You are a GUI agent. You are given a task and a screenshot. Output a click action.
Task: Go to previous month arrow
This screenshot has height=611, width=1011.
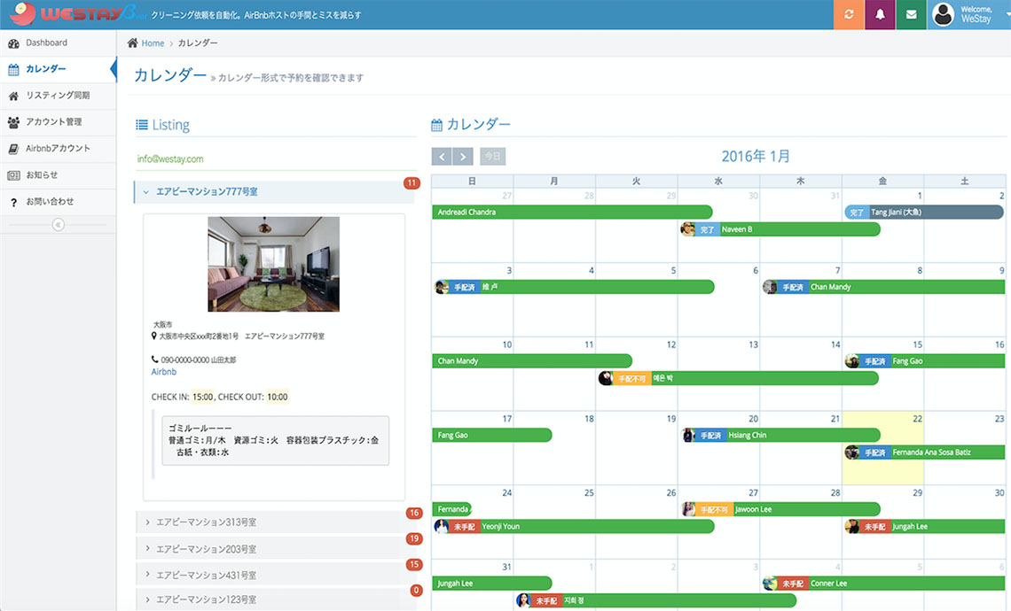click(442, 157)
